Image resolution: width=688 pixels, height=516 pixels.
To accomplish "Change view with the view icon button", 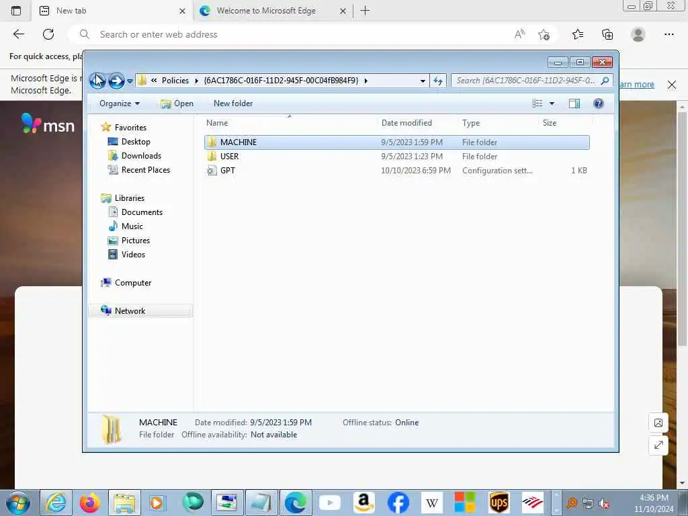I will point(537,103).
